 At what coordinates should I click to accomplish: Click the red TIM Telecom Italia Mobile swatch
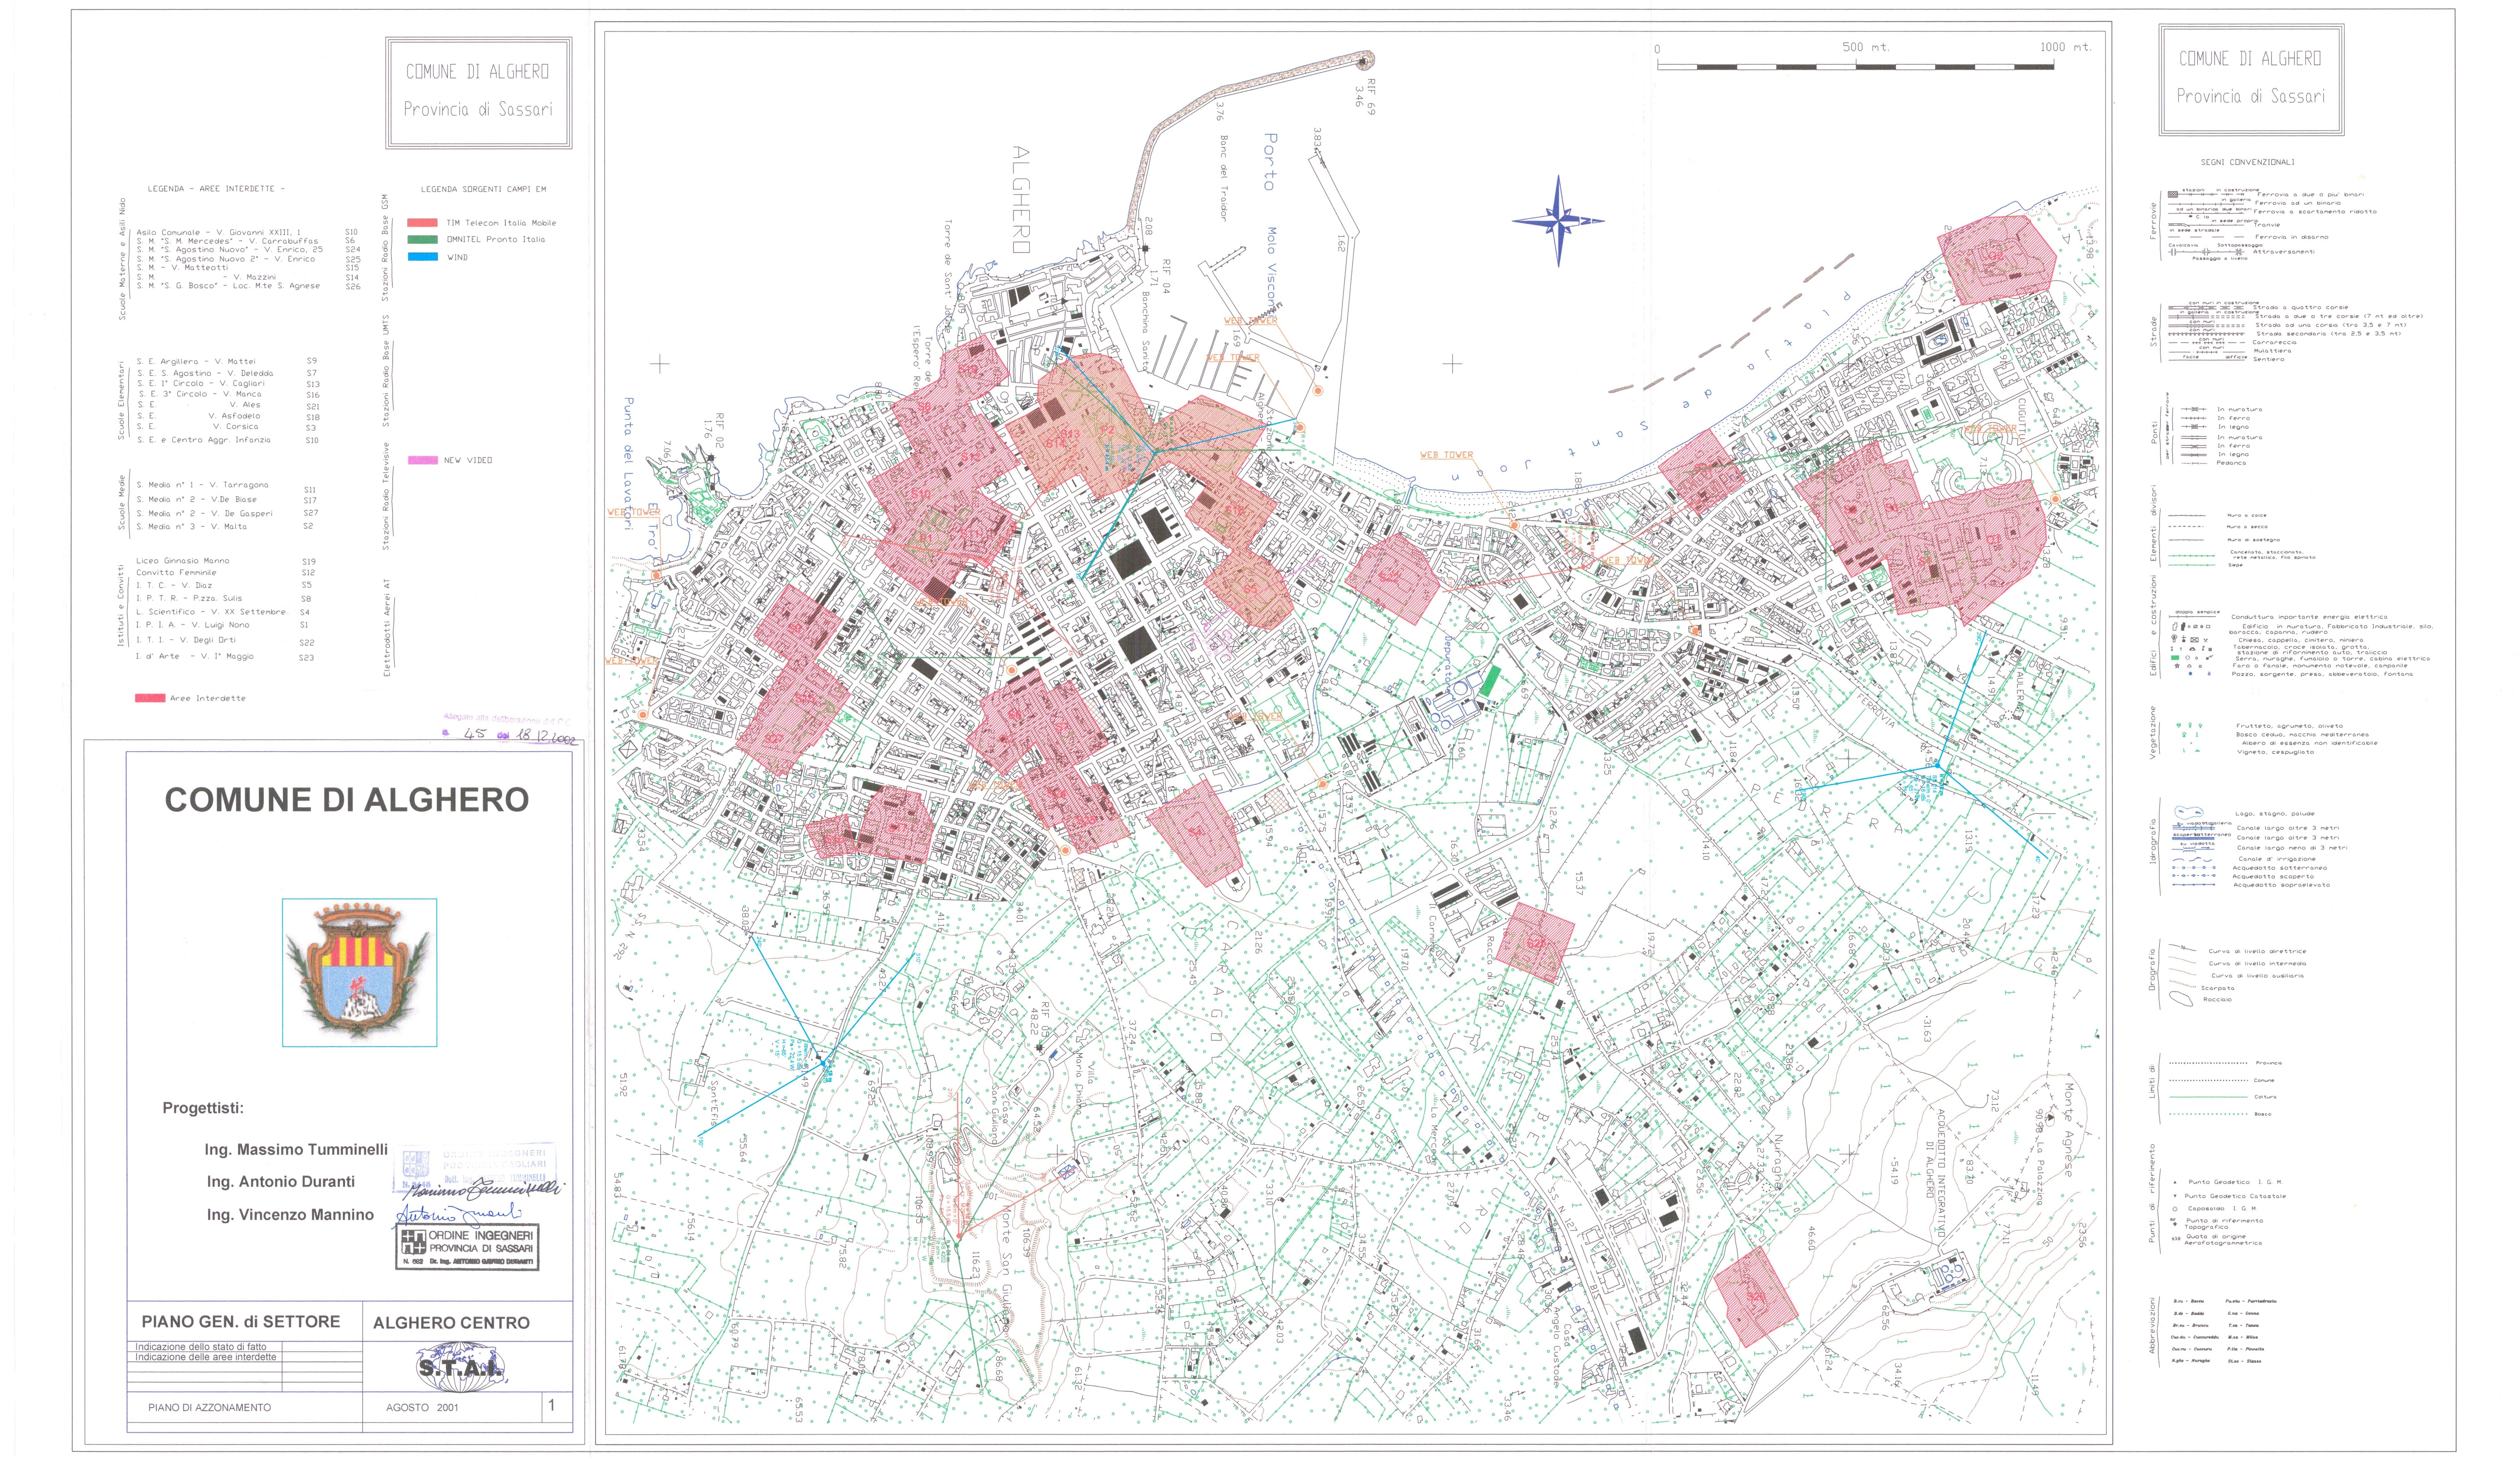pyautogui.click(x=423, y=223)
